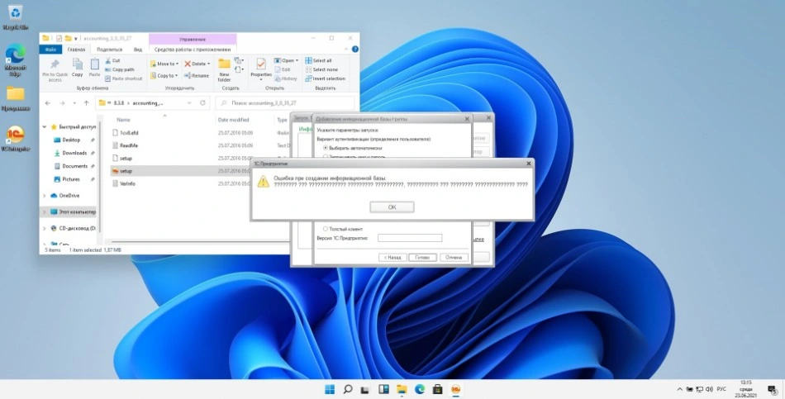Switch to the Главная ribbon tab
The width and height of the screenshot is (785, 399).
click(77, 50)
